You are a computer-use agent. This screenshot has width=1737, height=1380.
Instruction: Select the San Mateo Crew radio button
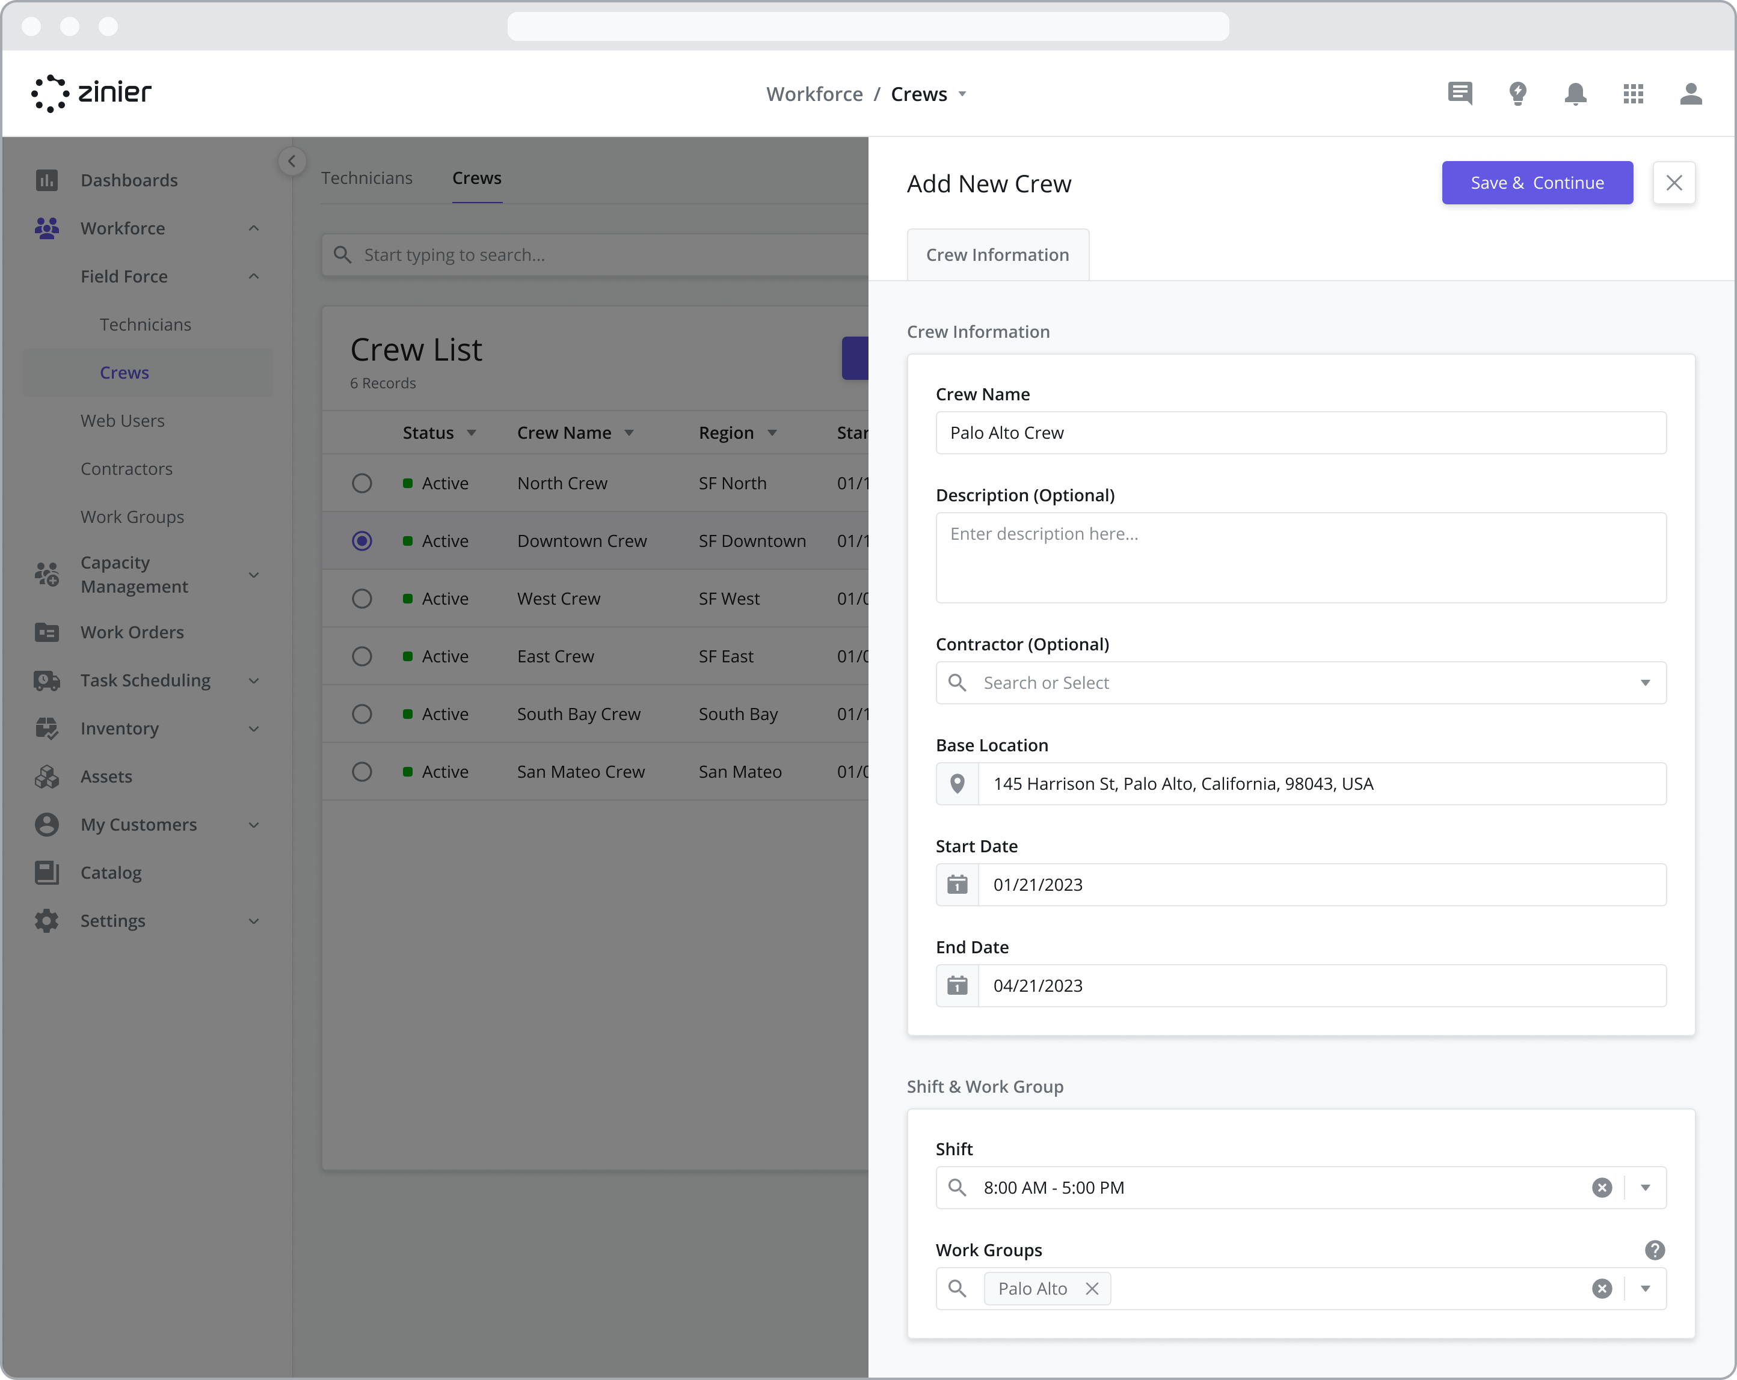361,771
